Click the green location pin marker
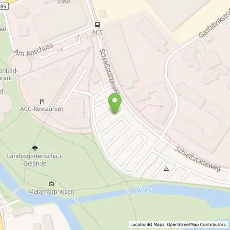The width and height of the screenshot is (230, 230). tap(115, 103)
